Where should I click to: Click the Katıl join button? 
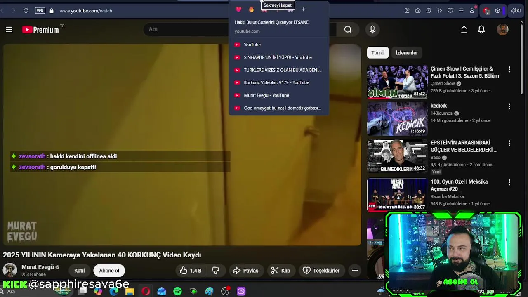[x=80, y=271]
